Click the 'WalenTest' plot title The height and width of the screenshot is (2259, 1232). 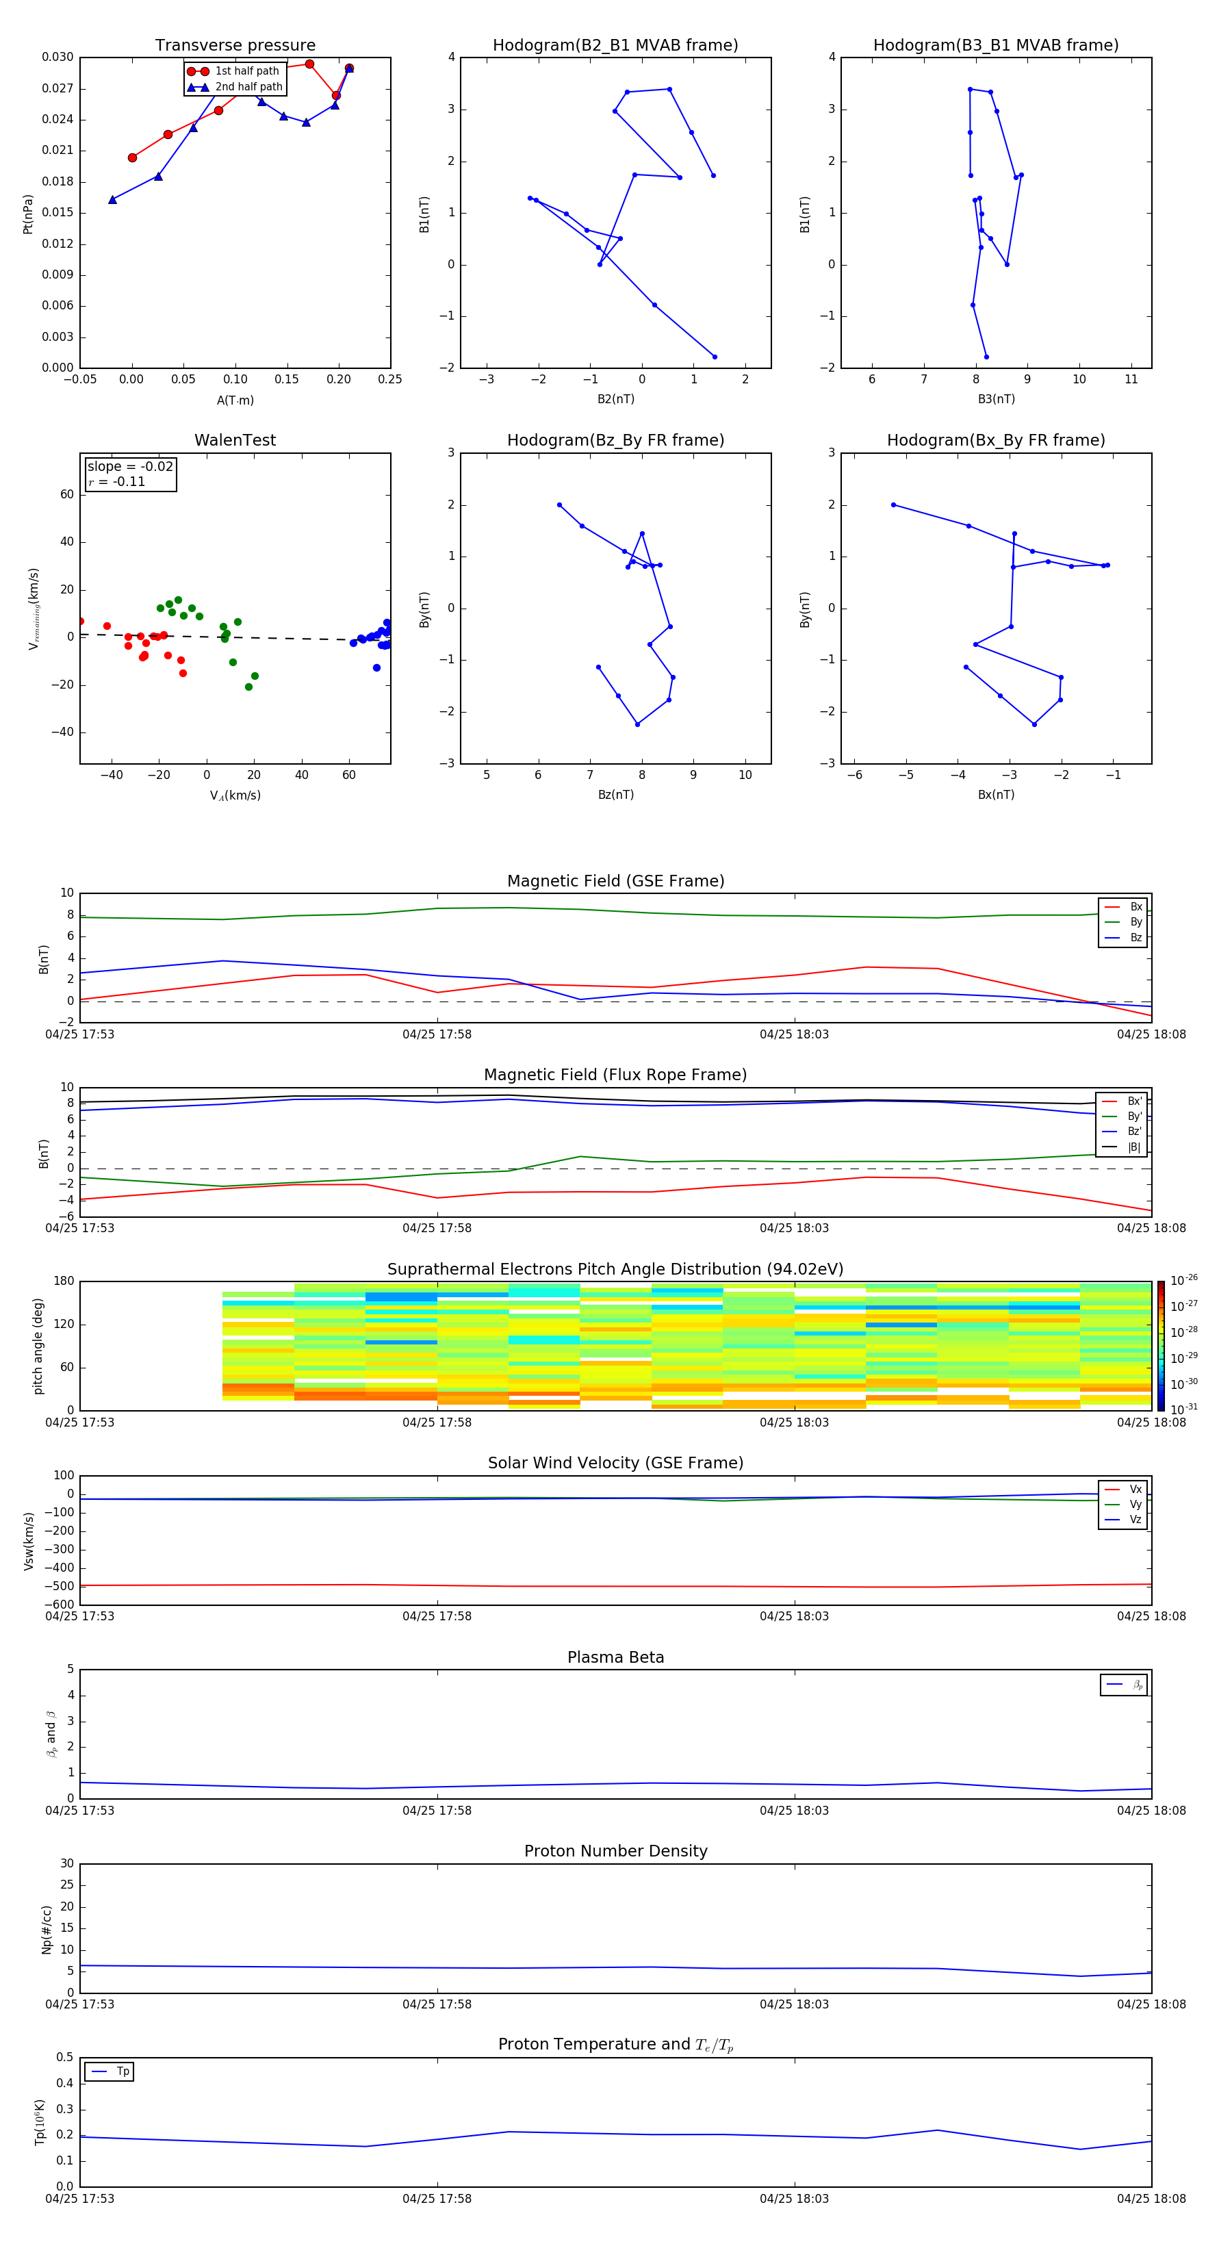point(235,440)
